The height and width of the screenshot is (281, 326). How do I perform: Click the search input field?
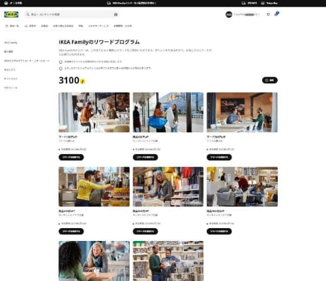point(71,14)
